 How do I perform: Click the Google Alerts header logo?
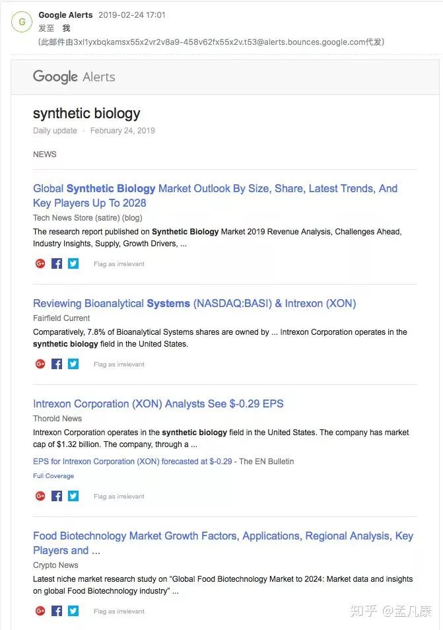pyautogui.click(x=74, y=77)
